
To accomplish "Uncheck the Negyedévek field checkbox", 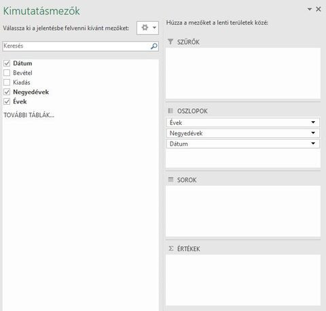I will click(x=7, y=92).
